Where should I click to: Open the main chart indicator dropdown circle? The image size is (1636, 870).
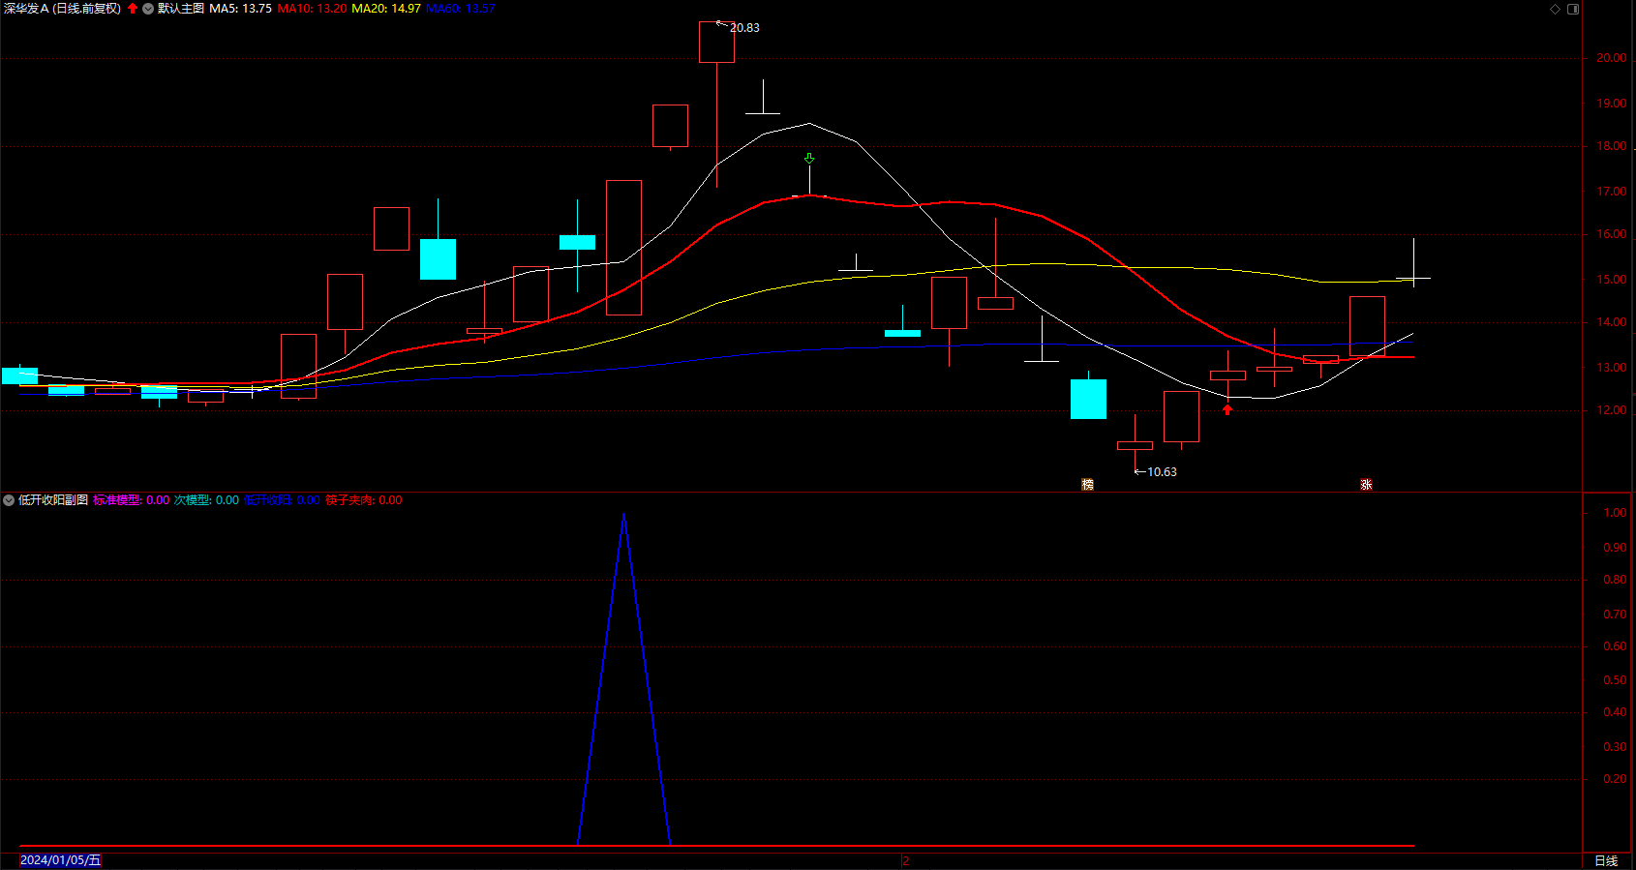(148, 9)
